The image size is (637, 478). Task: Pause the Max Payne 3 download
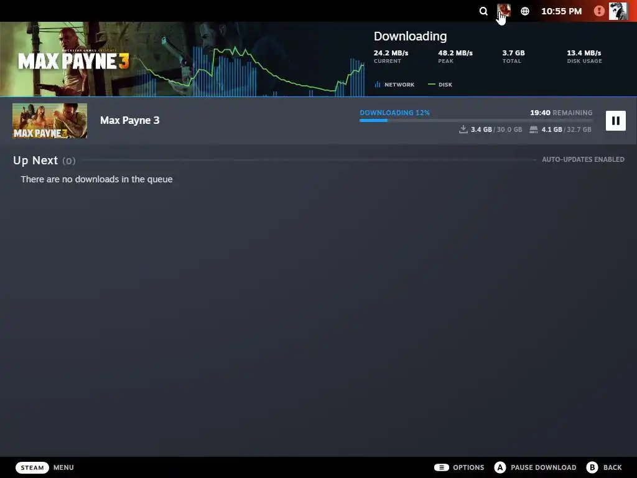click(x=615, y=121)
